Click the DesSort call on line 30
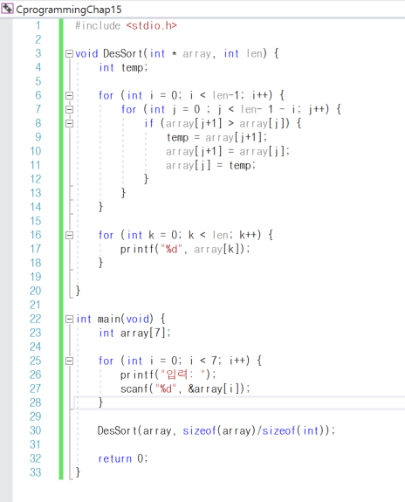The height and width of the screenshot is (502, 405). click(x=216, y=430)
